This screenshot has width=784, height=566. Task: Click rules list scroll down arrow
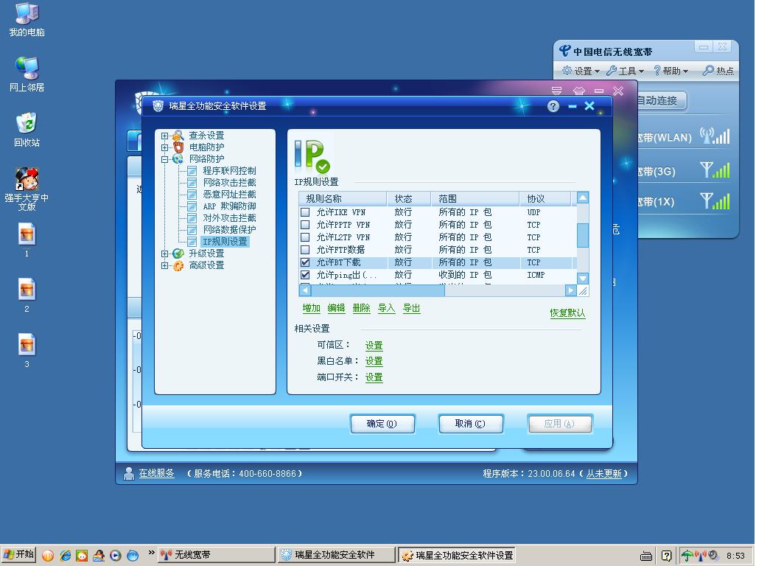click(x=583, y=279)
